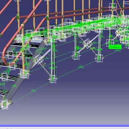Select the rounded elbow joint atop stair post
Image resolution: width=129 pixels, height=129 pixels.
click(x=23, y=26)
